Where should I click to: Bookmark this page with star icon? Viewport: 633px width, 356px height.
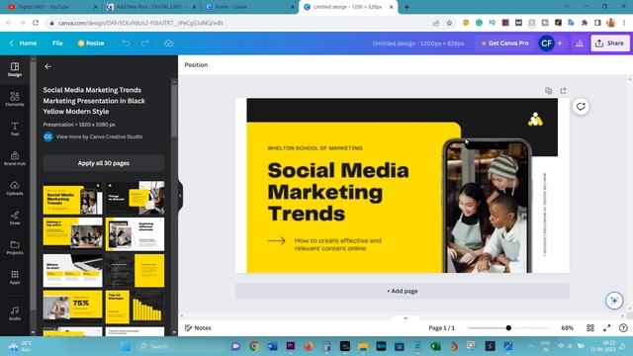point(449,23)
